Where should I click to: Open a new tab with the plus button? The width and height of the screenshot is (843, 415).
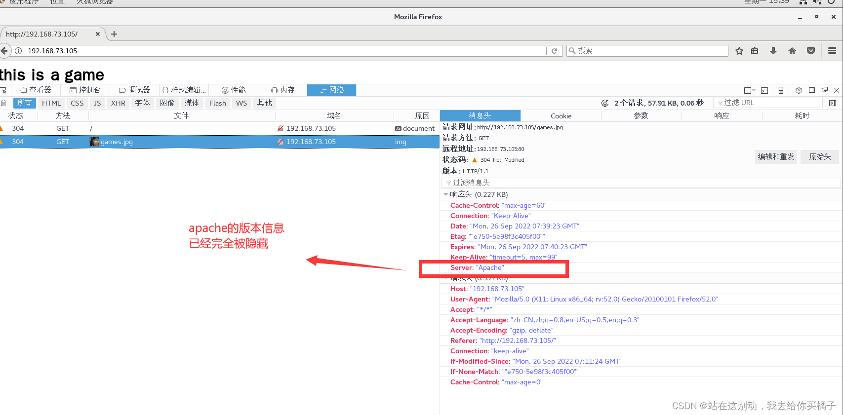tap(114, 34)
